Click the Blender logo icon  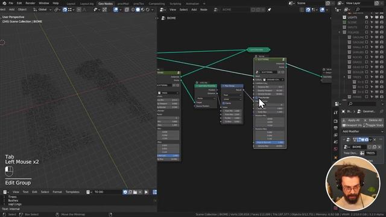(x=4, y=3)
